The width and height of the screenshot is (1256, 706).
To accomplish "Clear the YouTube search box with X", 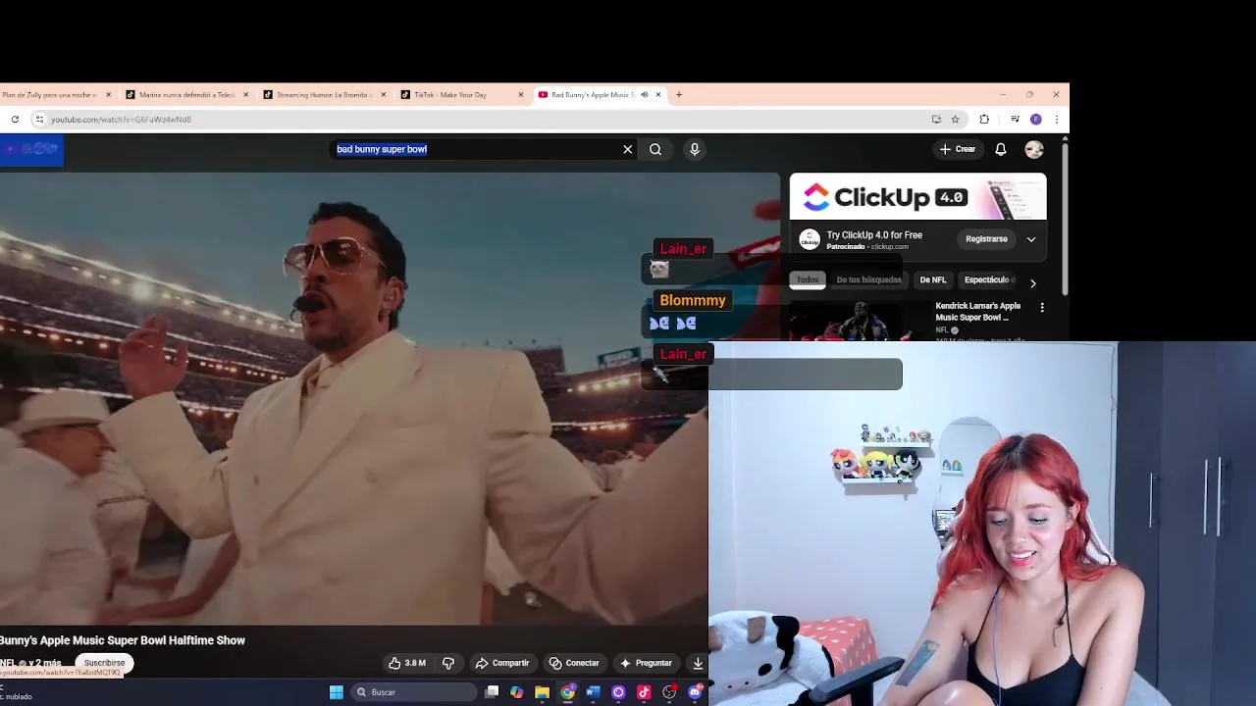I will point(628,149).
